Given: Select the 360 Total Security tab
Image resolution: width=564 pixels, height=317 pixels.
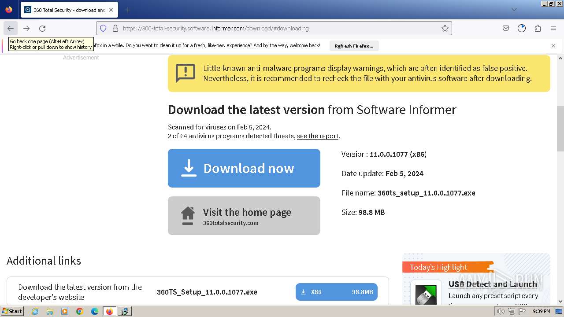Looking at the screenshot, I should tap(69, 10).
